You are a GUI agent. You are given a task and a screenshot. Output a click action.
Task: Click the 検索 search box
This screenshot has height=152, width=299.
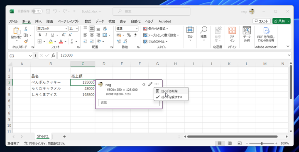[152, 12]
